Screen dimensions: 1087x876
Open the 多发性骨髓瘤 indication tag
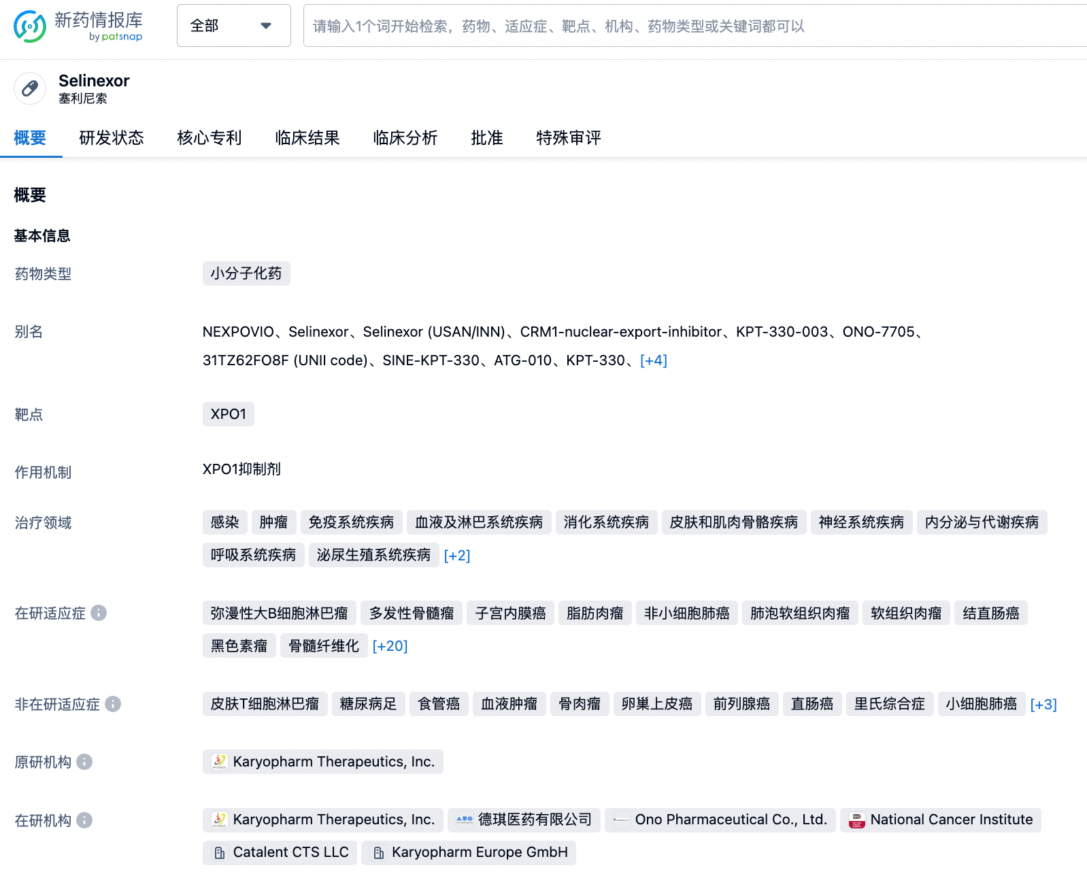tap(412, 613)
